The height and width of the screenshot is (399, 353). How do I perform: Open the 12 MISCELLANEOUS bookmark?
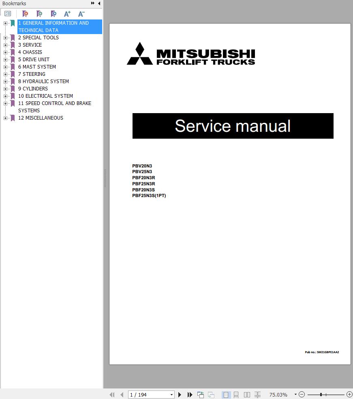pos(41,118)
